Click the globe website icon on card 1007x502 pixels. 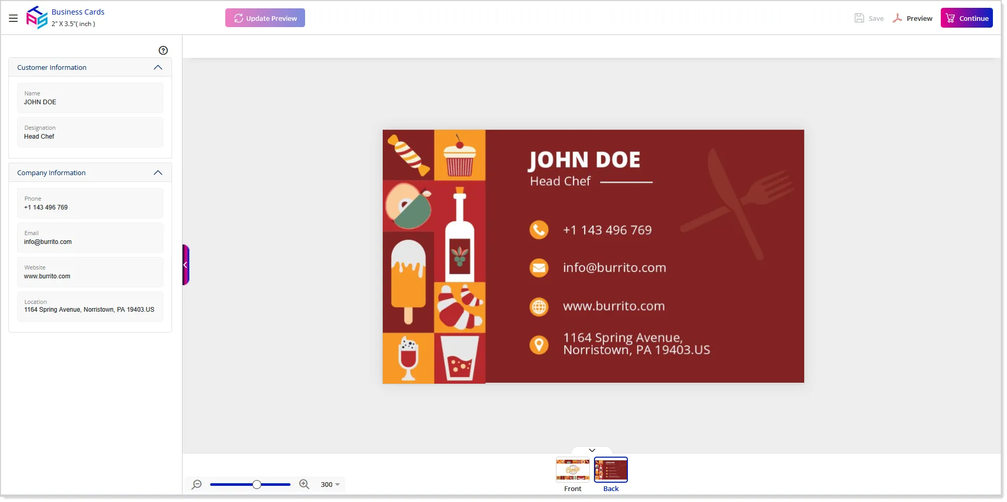(x=539, y=307)
